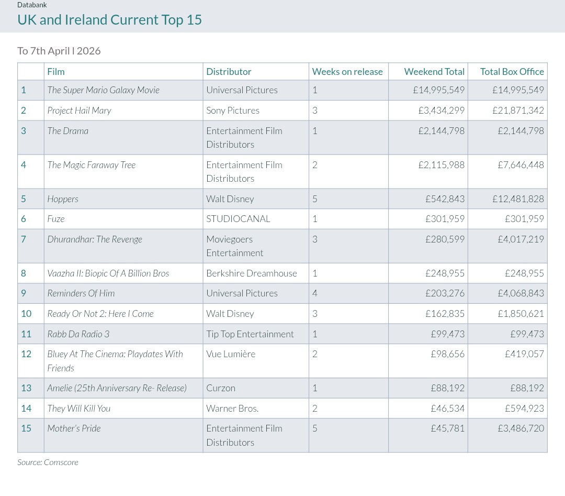Click 'Universal Pictures' in the Reminders Of Him row
The width and height of the screenshot is (565, 496).
coord(242,293)
